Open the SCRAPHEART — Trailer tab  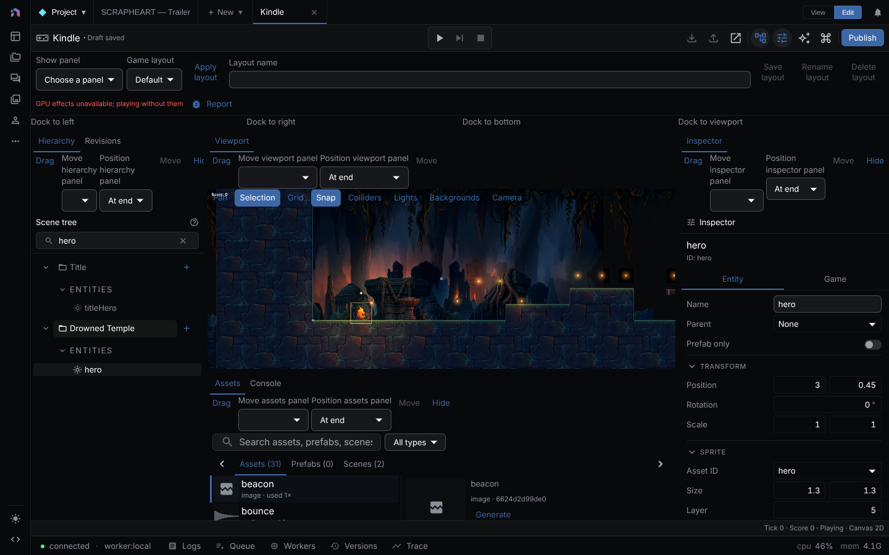[146, 12]
